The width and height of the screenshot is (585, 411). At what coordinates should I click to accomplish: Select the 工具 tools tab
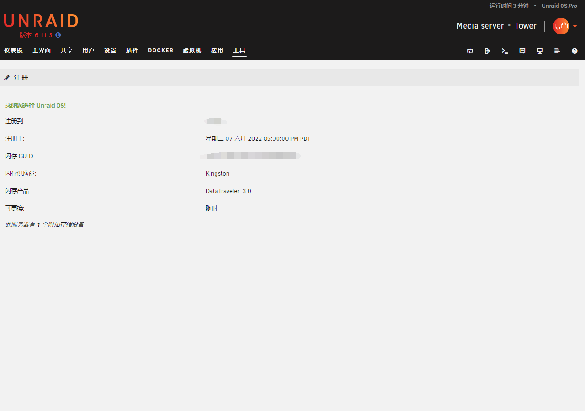click(239, 51)
